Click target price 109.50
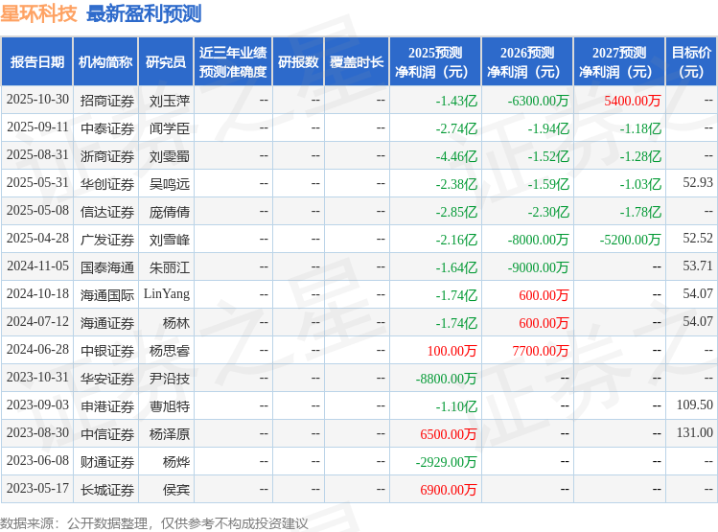Image resolution: width=718 pixels, height=532 pixels. pos(695,405)
